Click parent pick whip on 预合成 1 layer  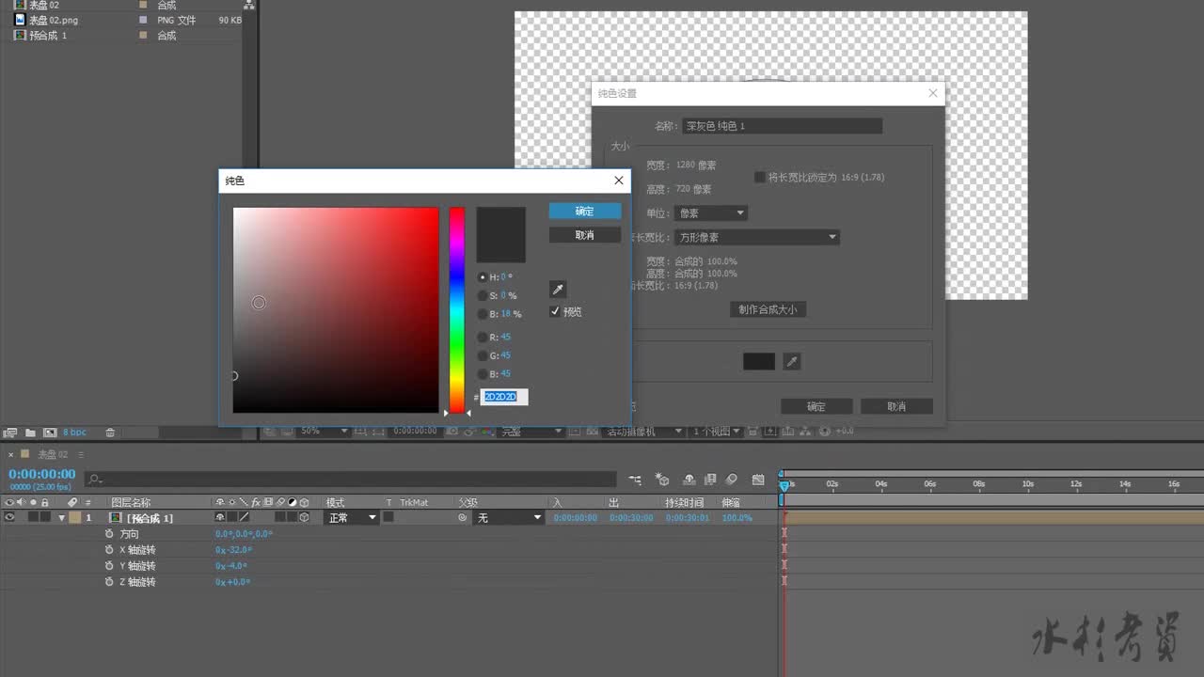pyautogui.click(x=462, y=518)
